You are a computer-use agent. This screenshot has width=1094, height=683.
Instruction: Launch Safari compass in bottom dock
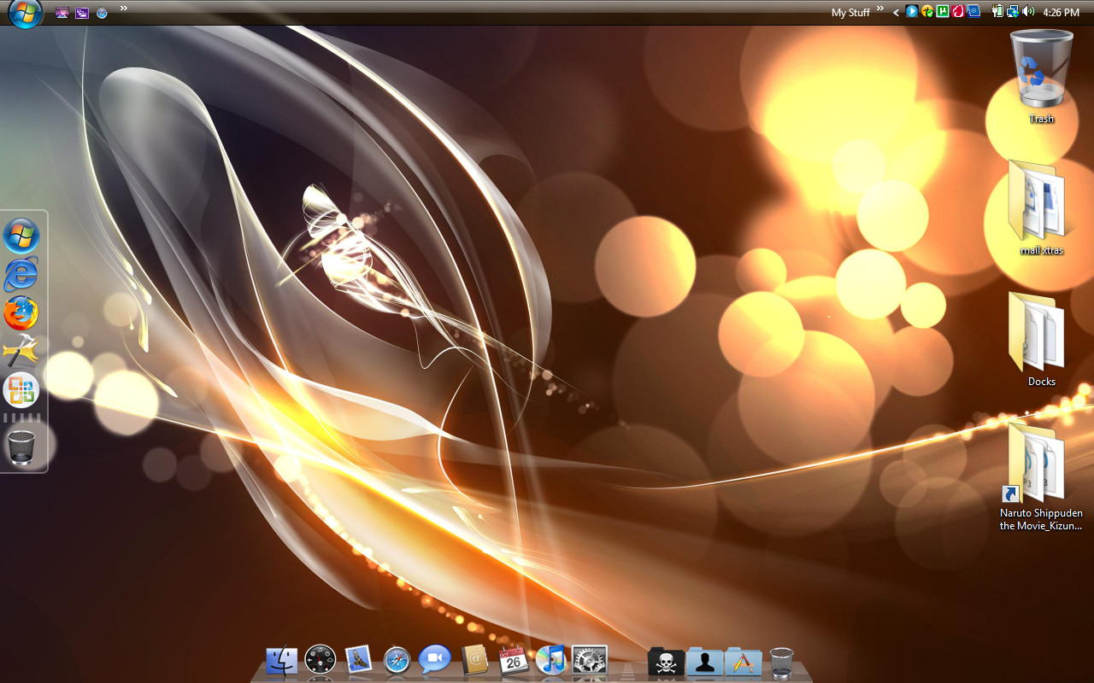point(397,660)
